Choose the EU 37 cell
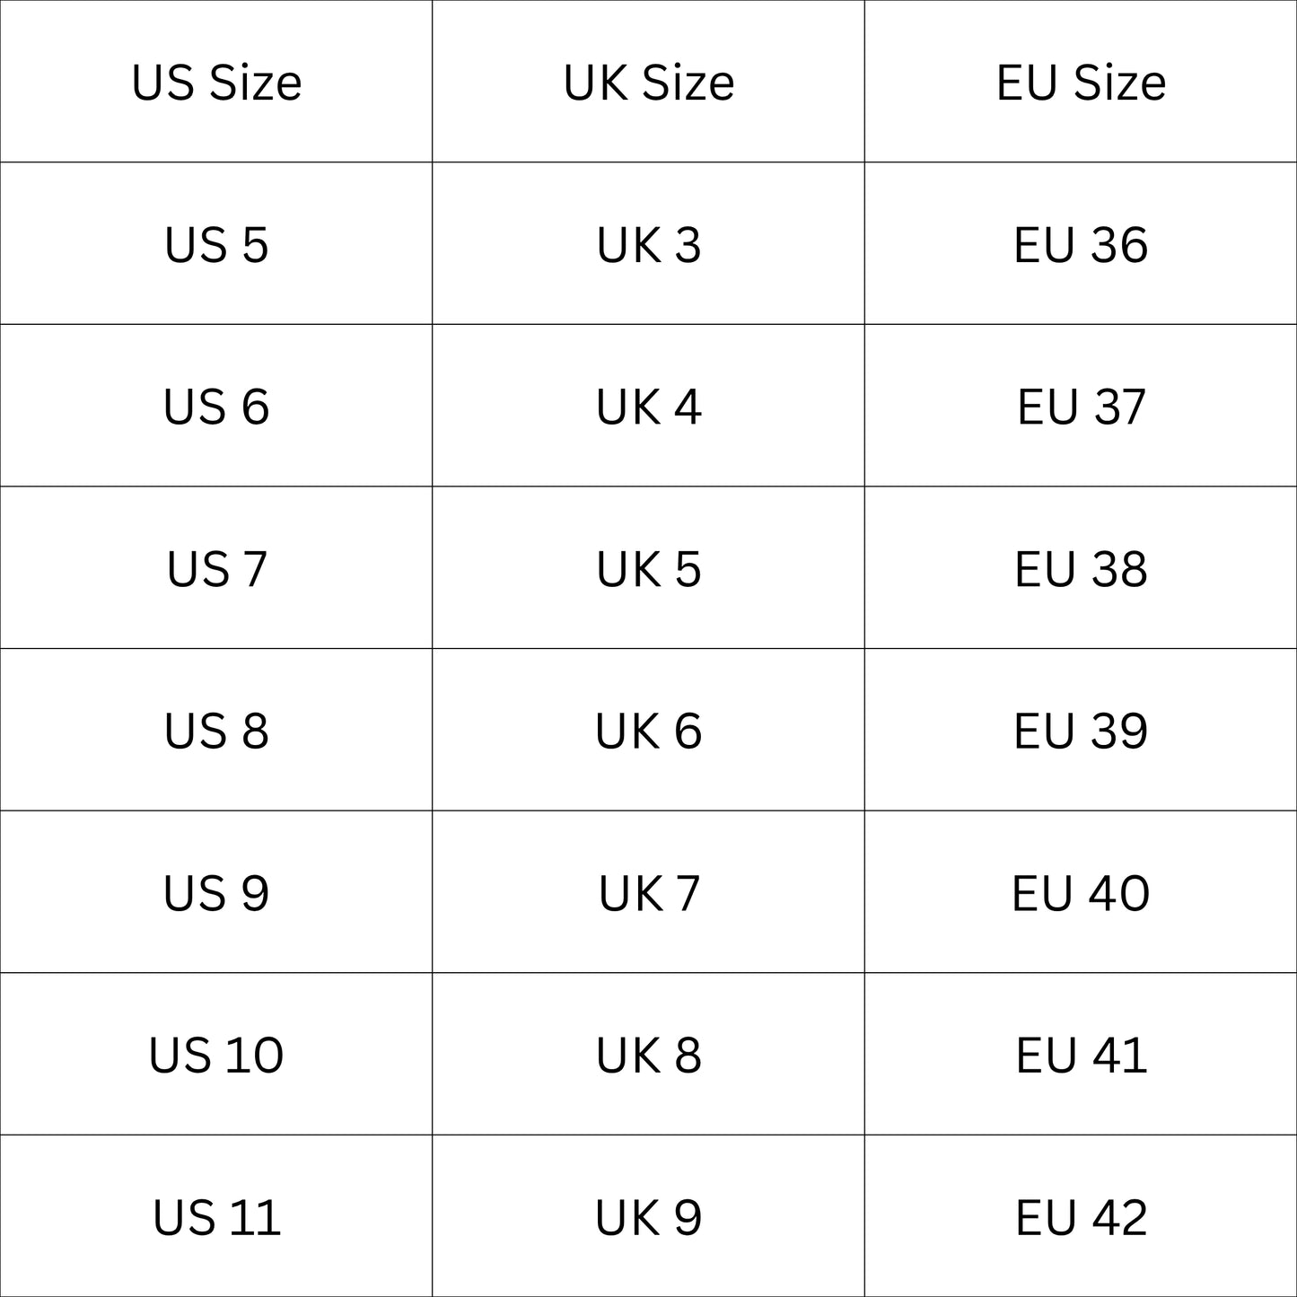 click(1081, 407)
